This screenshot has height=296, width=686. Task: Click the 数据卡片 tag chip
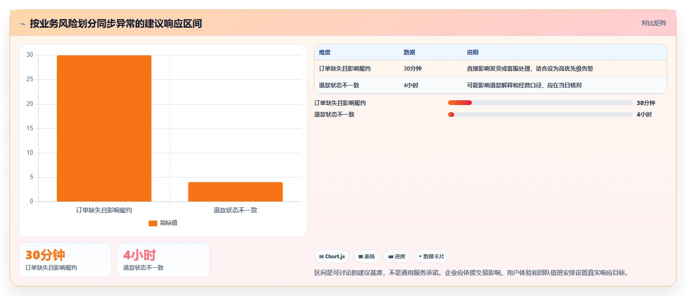coord(431,256)
